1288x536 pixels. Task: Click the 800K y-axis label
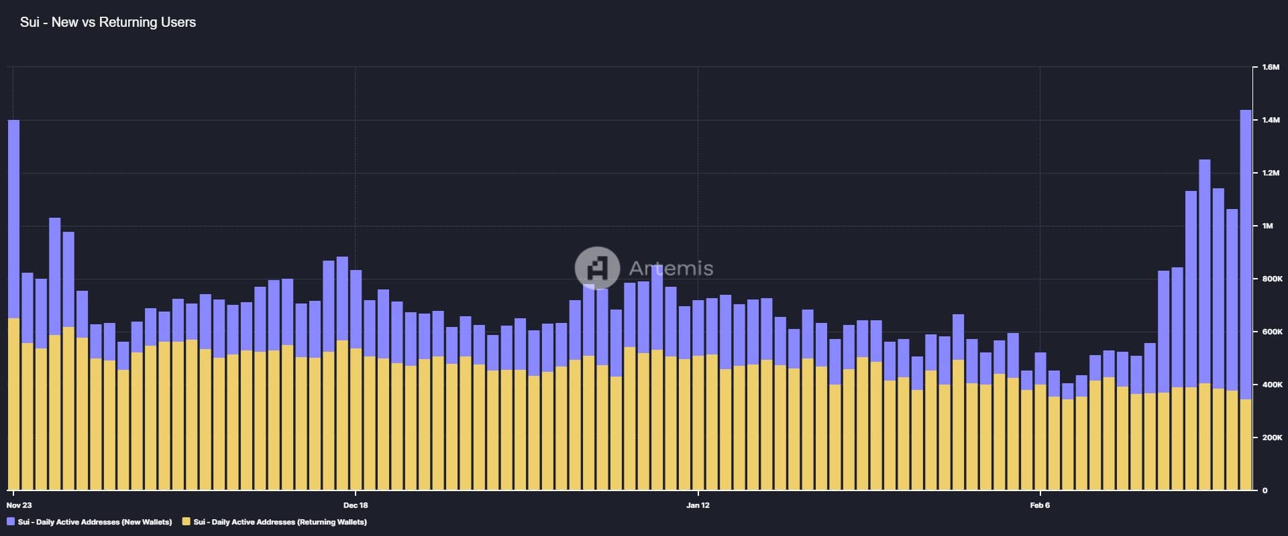click(1272, 279)
